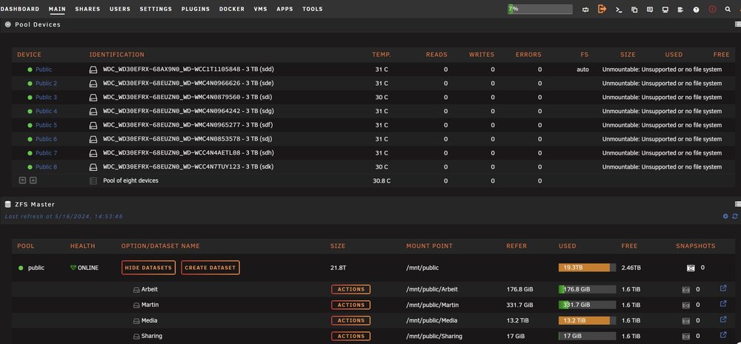Click the search magnifier icon
The image size is (741, 344).
[728, 9]
